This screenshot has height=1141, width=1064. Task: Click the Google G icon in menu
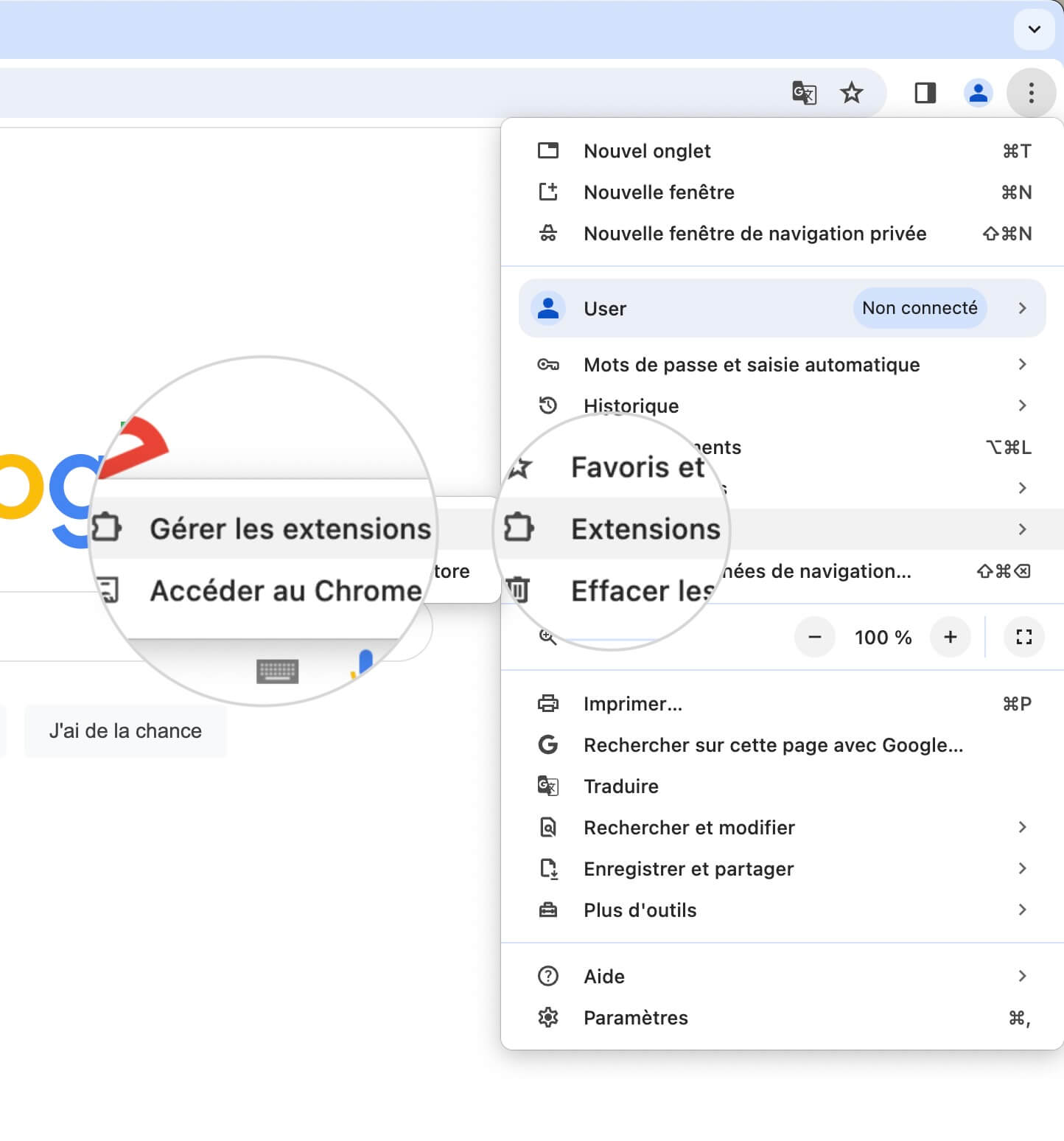click(548, 744)
